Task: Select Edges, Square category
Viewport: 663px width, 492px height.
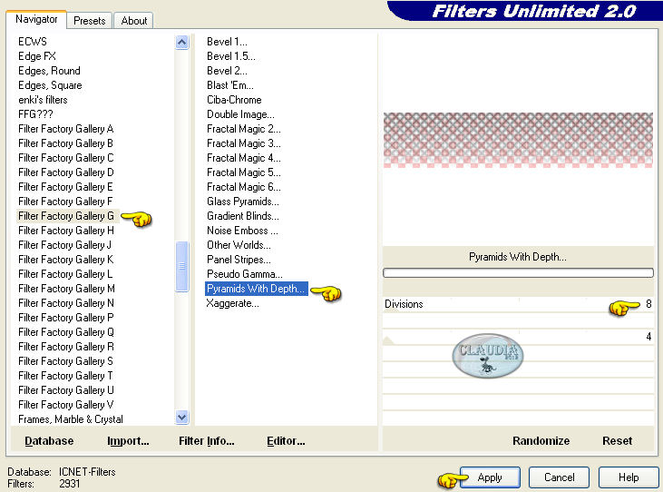Action: tap(50, 85)
